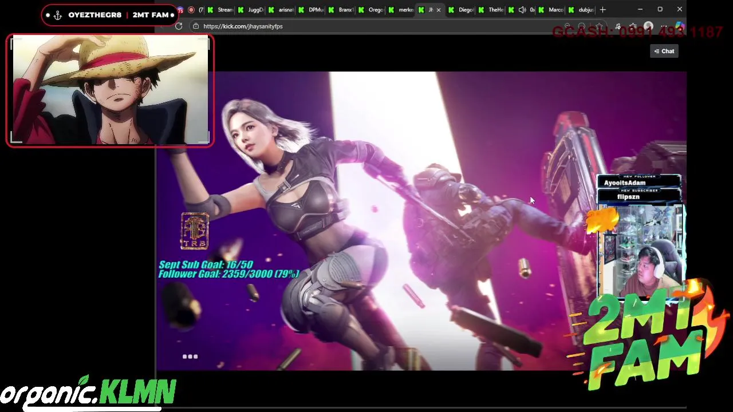Switch to the JuggD tab

pos(251,10)
